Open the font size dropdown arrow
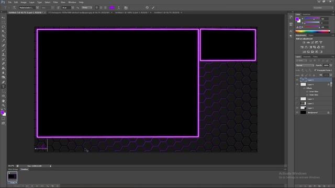The image size is (335, 188). coord(73,8)
